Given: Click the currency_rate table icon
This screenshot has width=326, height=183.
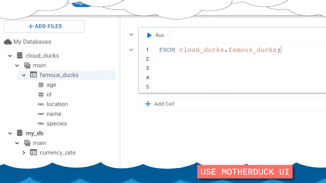Looking at the screenshot, I should 34,153.
